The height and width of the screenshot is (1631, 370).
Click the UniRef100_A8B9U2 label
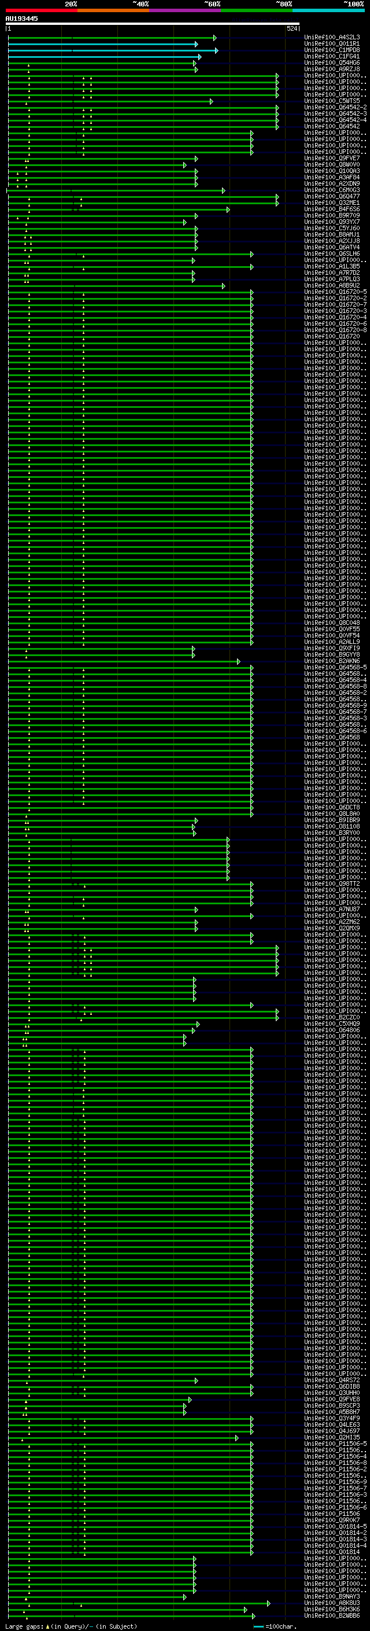point(332,286)
